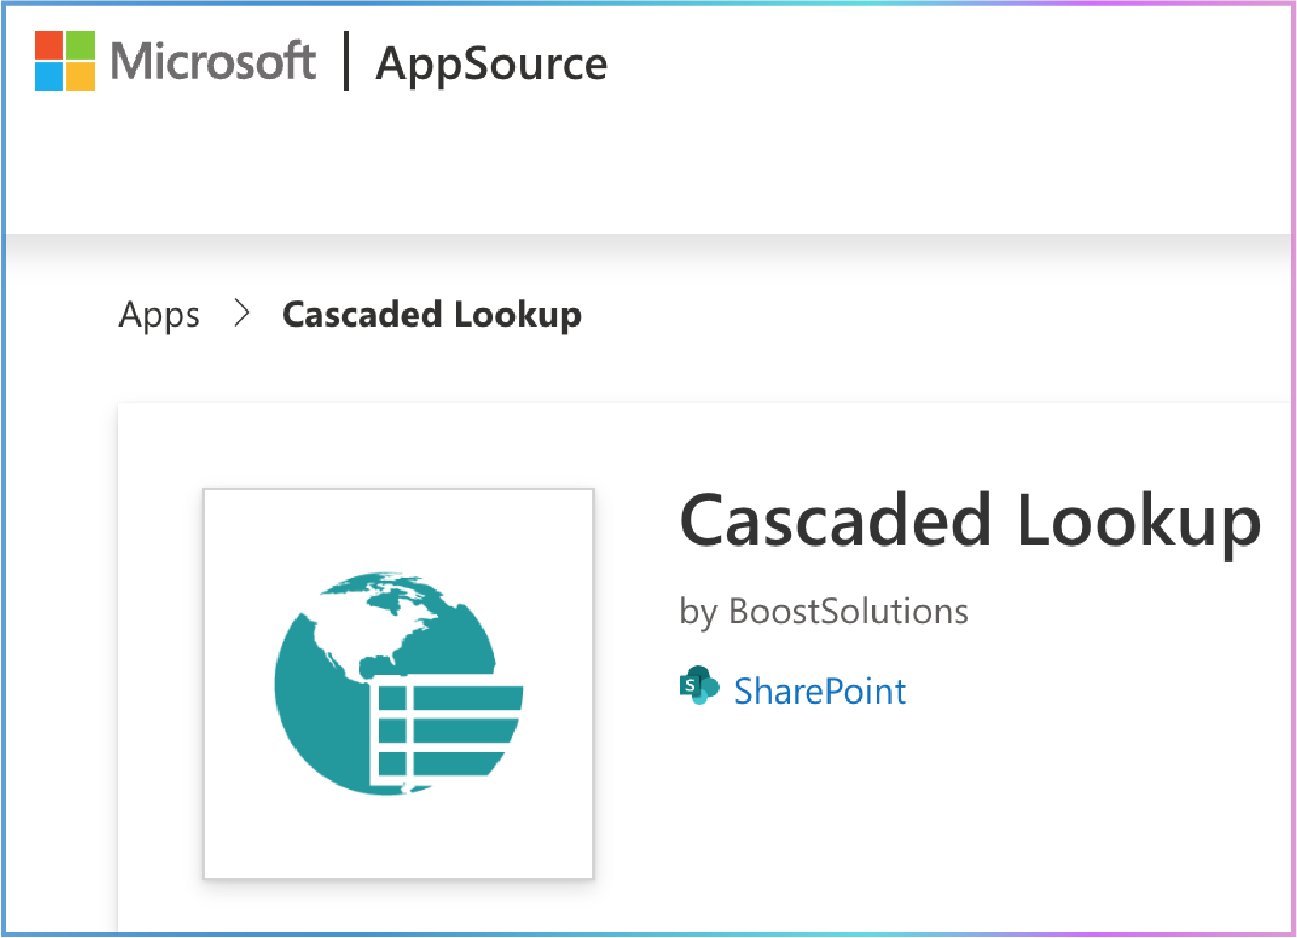Screen dimensions: 1297x938
Task: Click the by BoostSolutions publisher text
Action: click(824, 611)
